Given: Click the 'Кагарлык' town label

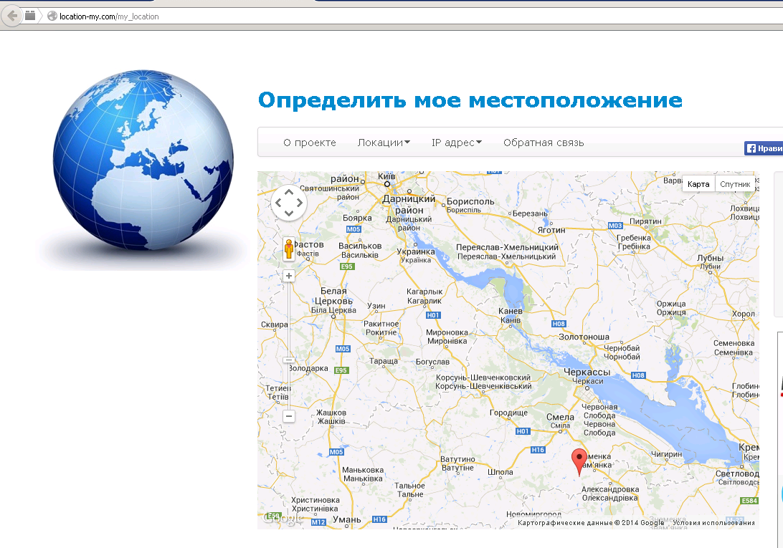Looking at the screenshot, I should 424,292.
